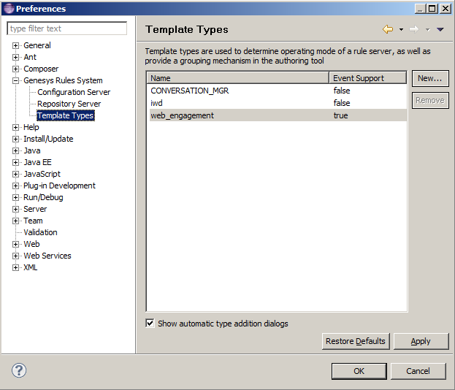This screenshot has height=390, width=455.
Task: Expand the Team tree node
Action: (15, 221)
